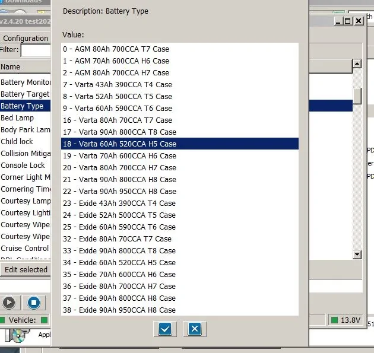
Task: Click the green voltage indicator next to 13.8V
Action: pyautogui.click(x=334, y=320)
